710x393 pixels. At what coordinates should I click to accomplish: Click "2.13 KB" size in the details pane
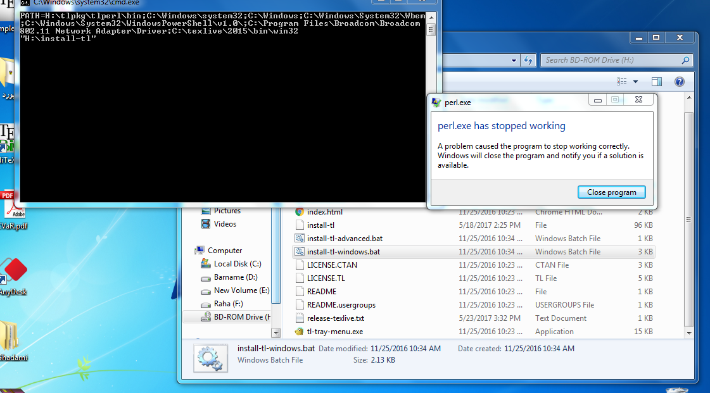click(x=383, y=361)
